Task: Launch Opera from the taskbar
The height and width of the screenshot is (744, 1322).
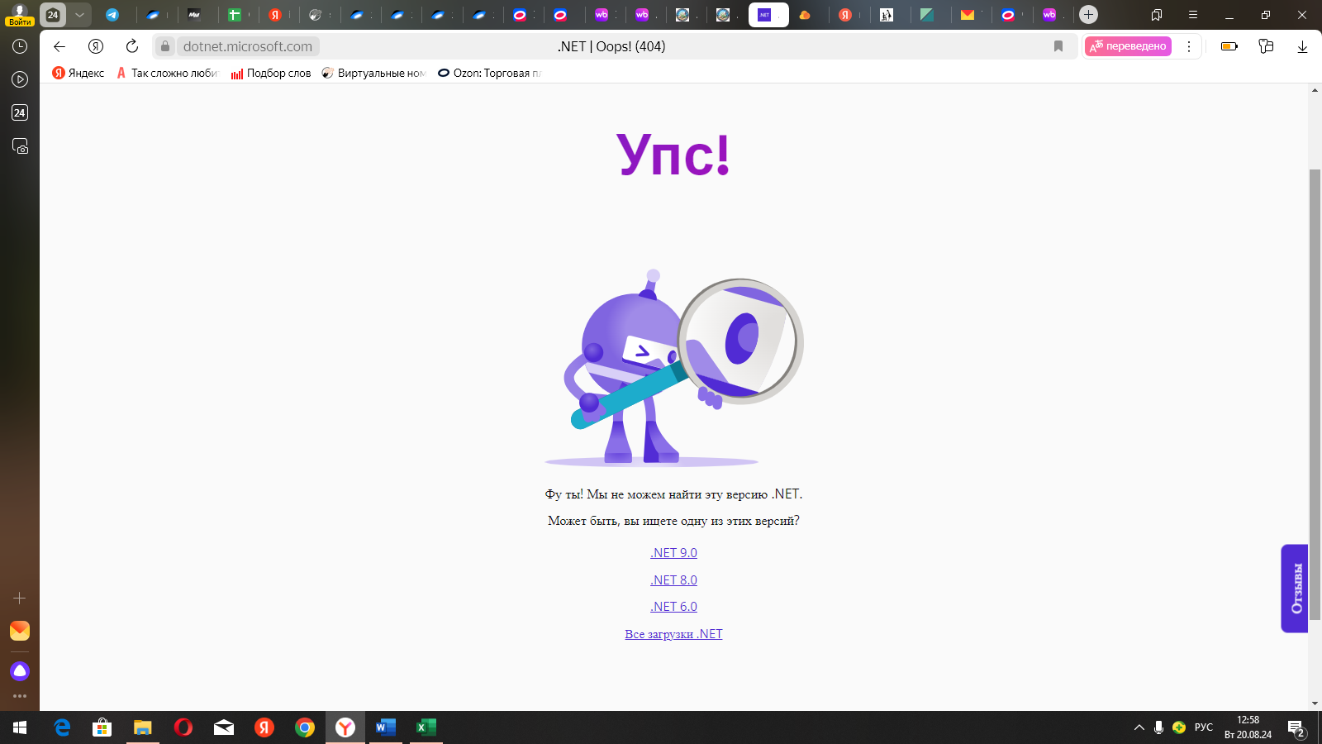Action: (x=183, y=727)
